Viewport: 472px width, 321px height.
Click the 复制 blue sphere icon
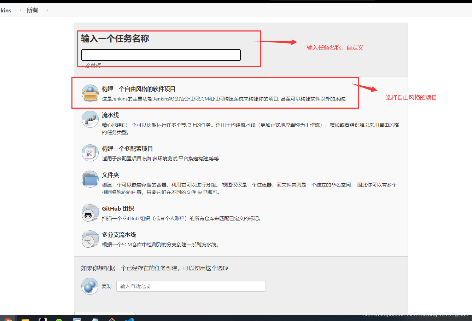90,286
